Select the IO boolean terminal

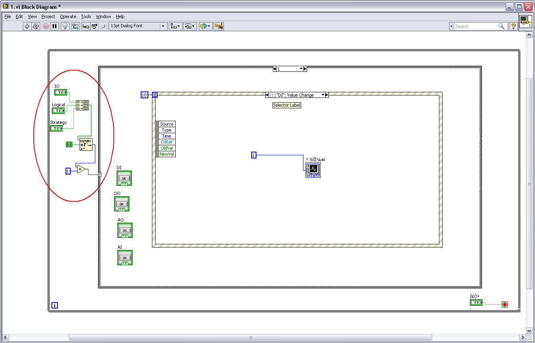click(x=61, y=92)
